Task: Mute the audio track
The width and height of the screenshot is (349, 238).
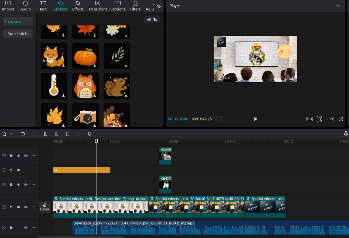Action: (26, 227)
